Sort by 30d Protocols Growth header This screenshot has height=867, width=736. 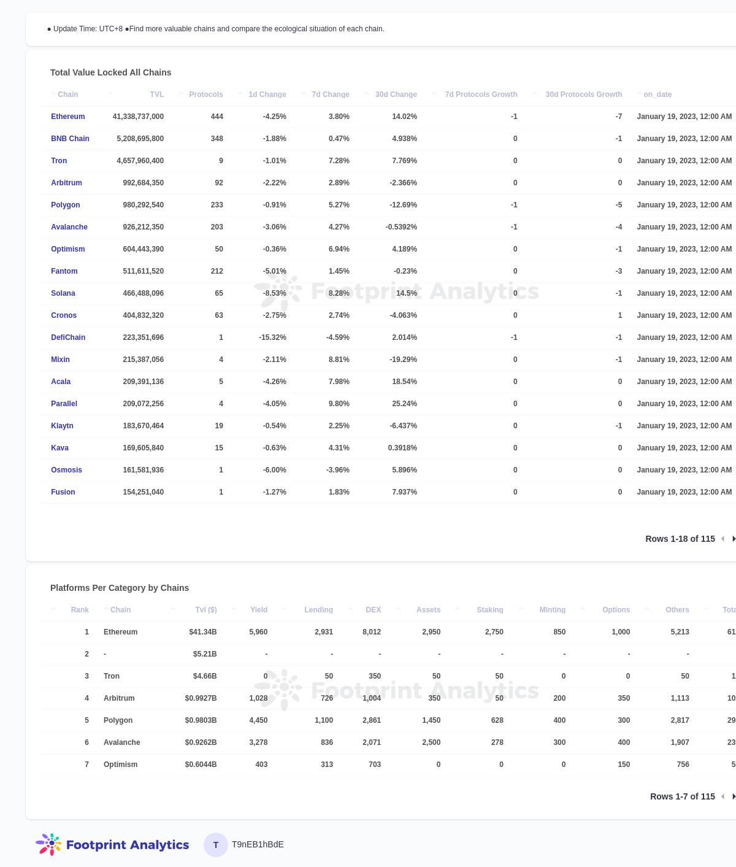584,94
